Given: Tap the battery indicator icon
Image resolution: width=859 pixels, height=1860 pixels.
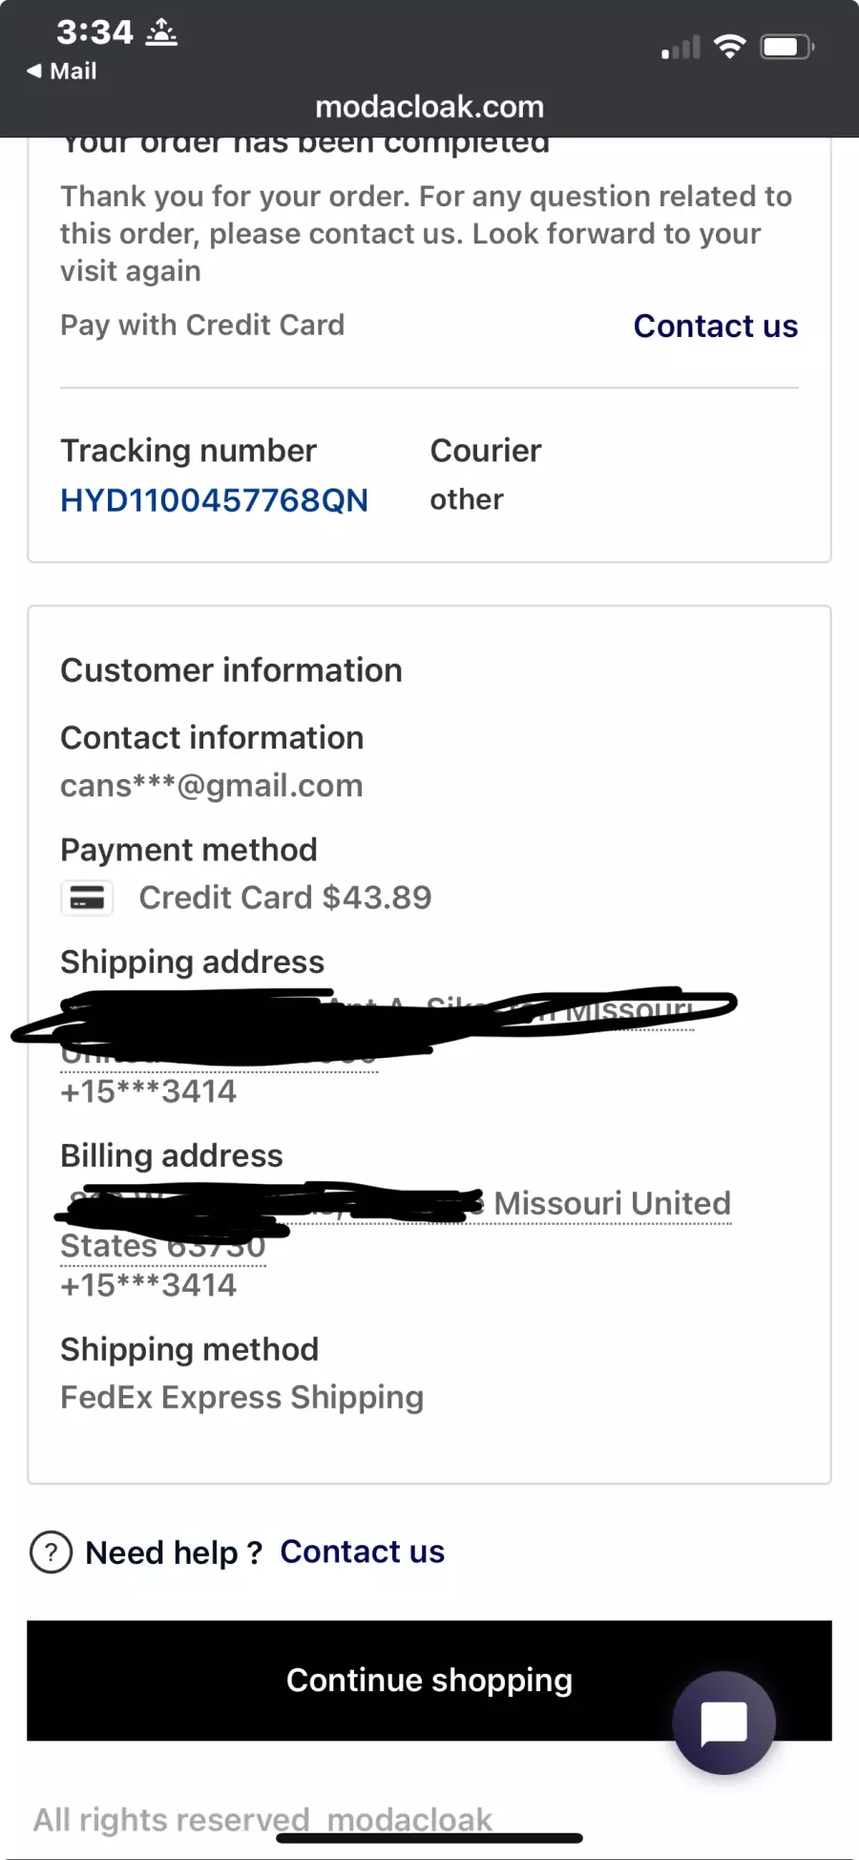Looking at the screenshot, I should (786, 47).
